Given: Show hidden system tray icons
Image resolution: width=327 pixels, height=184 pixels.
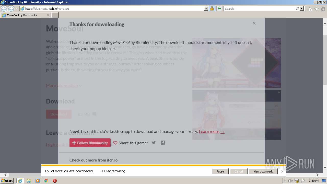Looking at the screenshot, I should [x=285, y=181].
